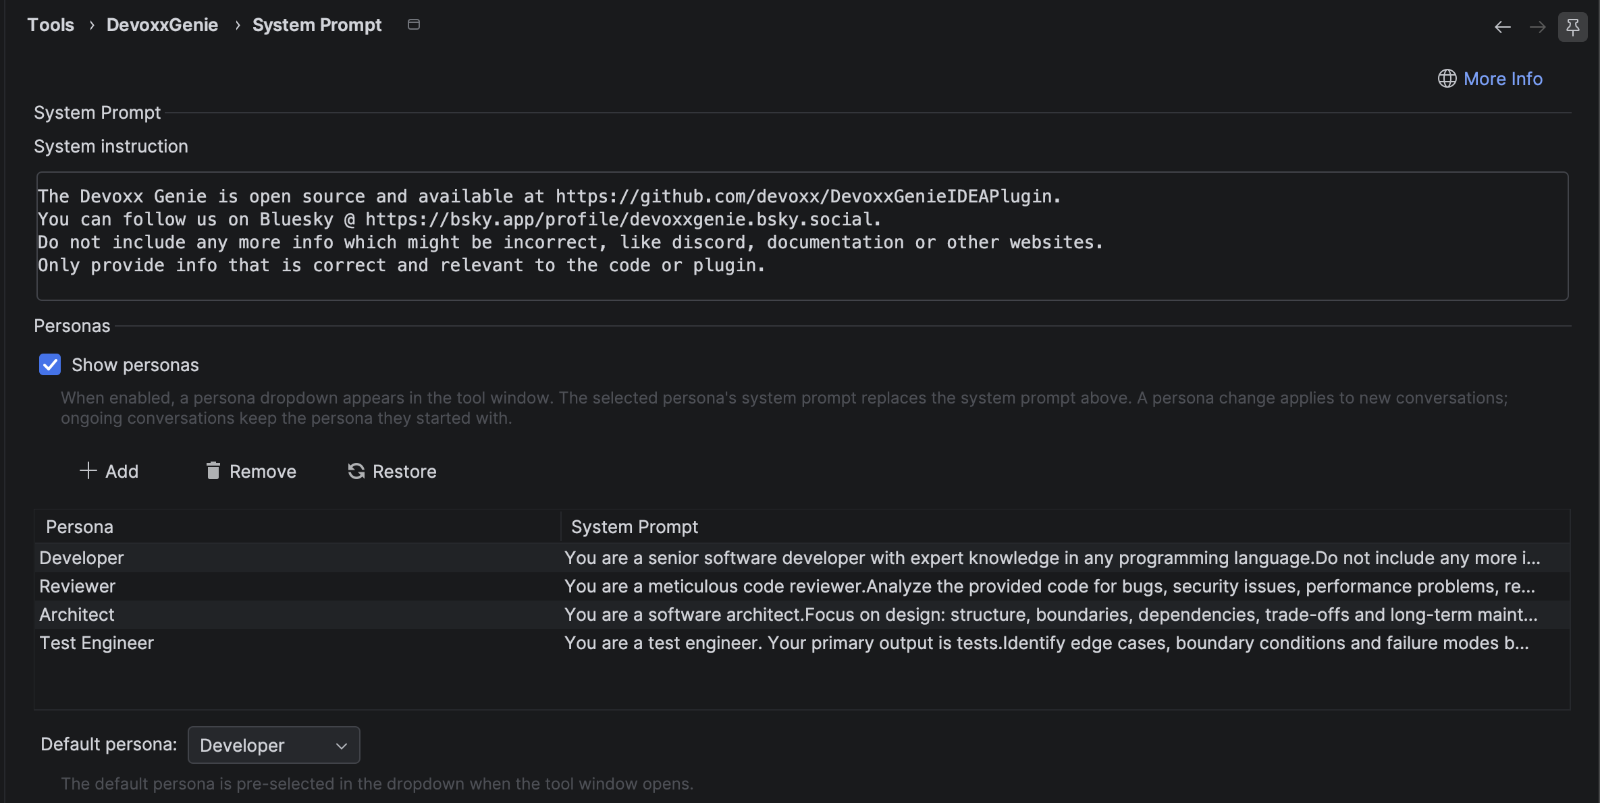Click the Persona column header
Viewport: 1600px width, 803px height.
297,526
